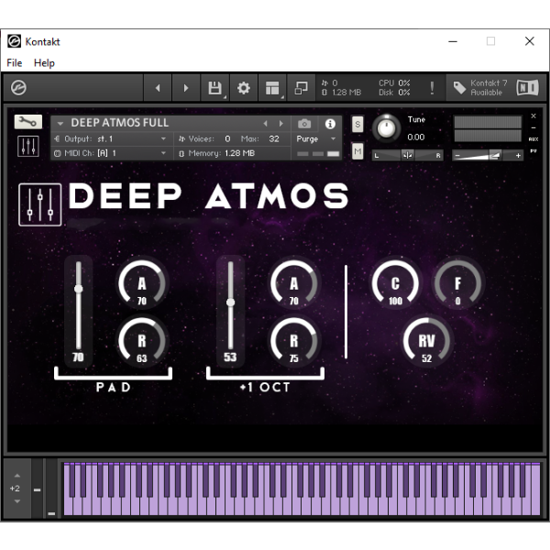The image size is (550, 550).
Task: Increase volume with the plus button
Action: (518, 155)
